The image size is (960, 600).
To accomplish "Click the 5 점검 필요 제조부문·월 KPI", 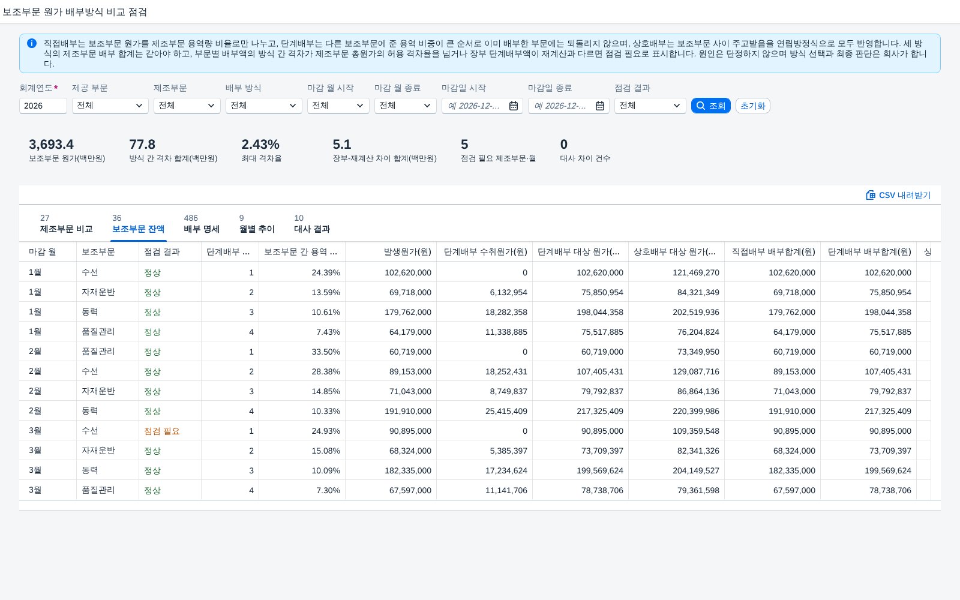I will pyautogui.click(x=499, y=150).
